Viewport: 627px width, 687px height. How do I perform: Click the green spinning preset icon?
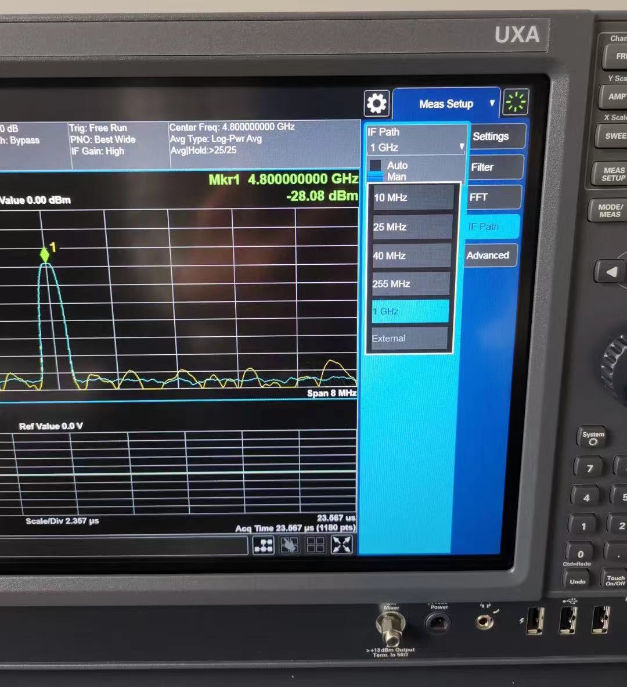[516, 102]
